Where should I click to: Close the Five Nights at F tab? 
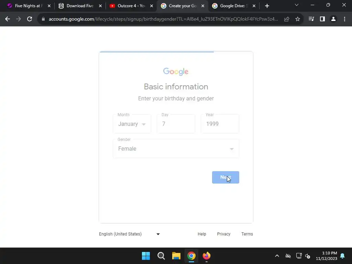(x=49, y=6)
